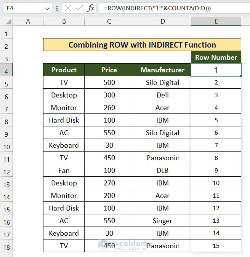250x257 pixels.
Task: Select row number cell showing 12
Action: (216, 208)
